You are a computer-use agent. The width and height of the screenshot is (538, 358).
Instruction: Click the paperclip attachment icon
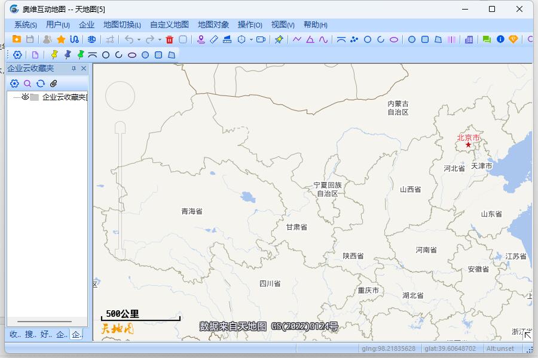point(53,84)
